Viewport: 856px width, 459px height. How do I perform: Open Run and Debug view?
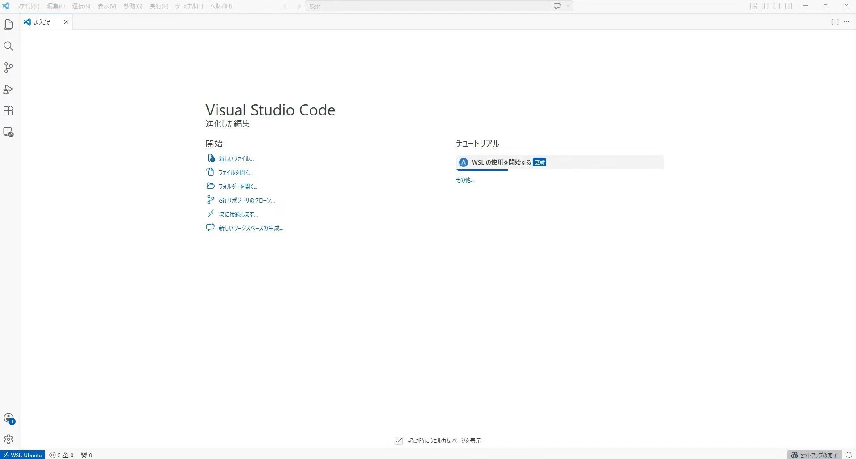tap(9, 89)
